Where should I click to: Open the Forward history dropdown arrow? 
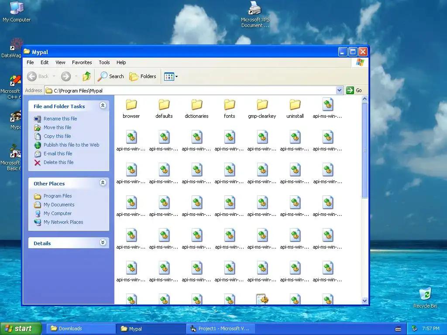click(x=76, y=76)
